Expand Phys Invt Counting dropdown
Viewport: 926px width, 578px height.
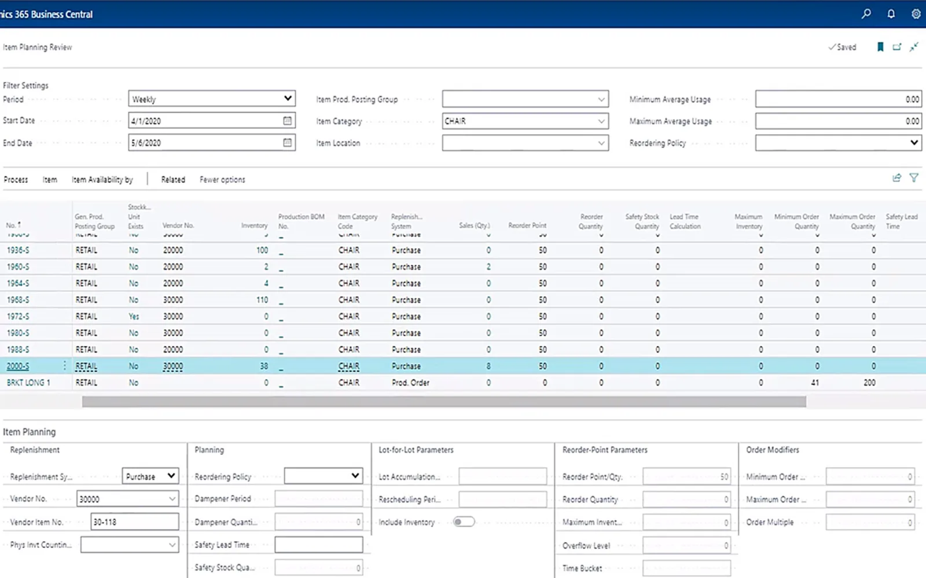(x=172, y=544)
